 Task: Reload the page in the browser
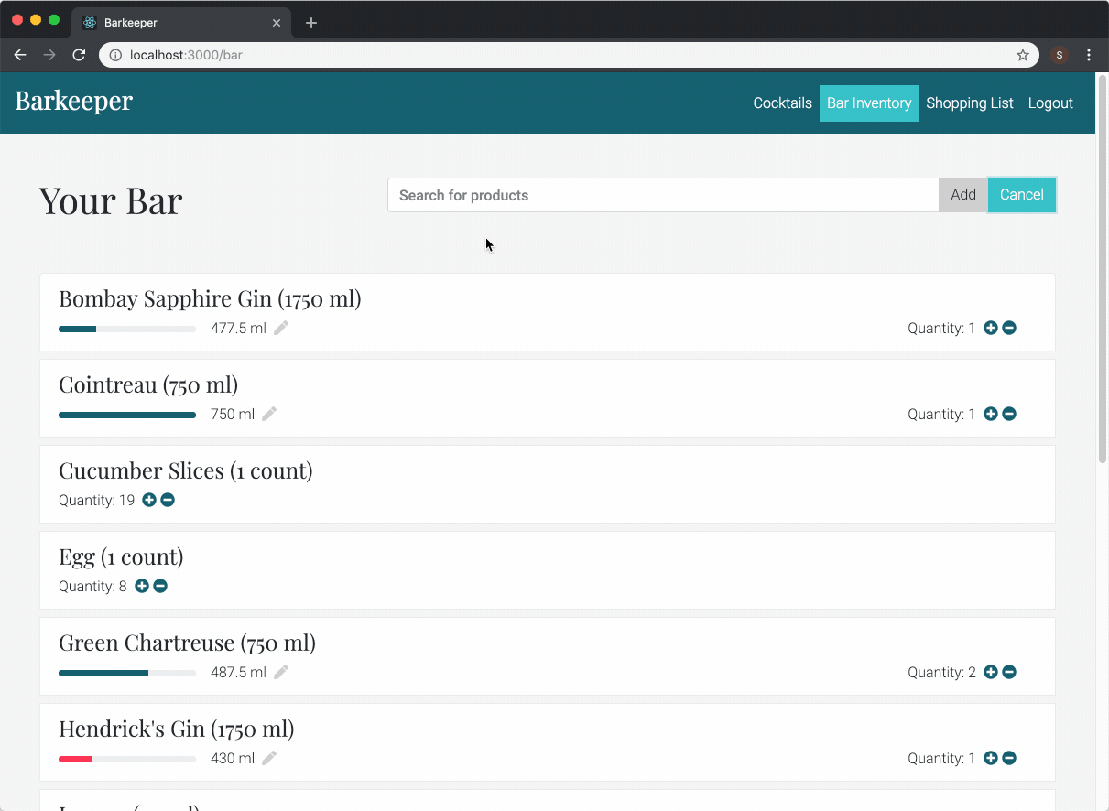click(x=79, y=55)
